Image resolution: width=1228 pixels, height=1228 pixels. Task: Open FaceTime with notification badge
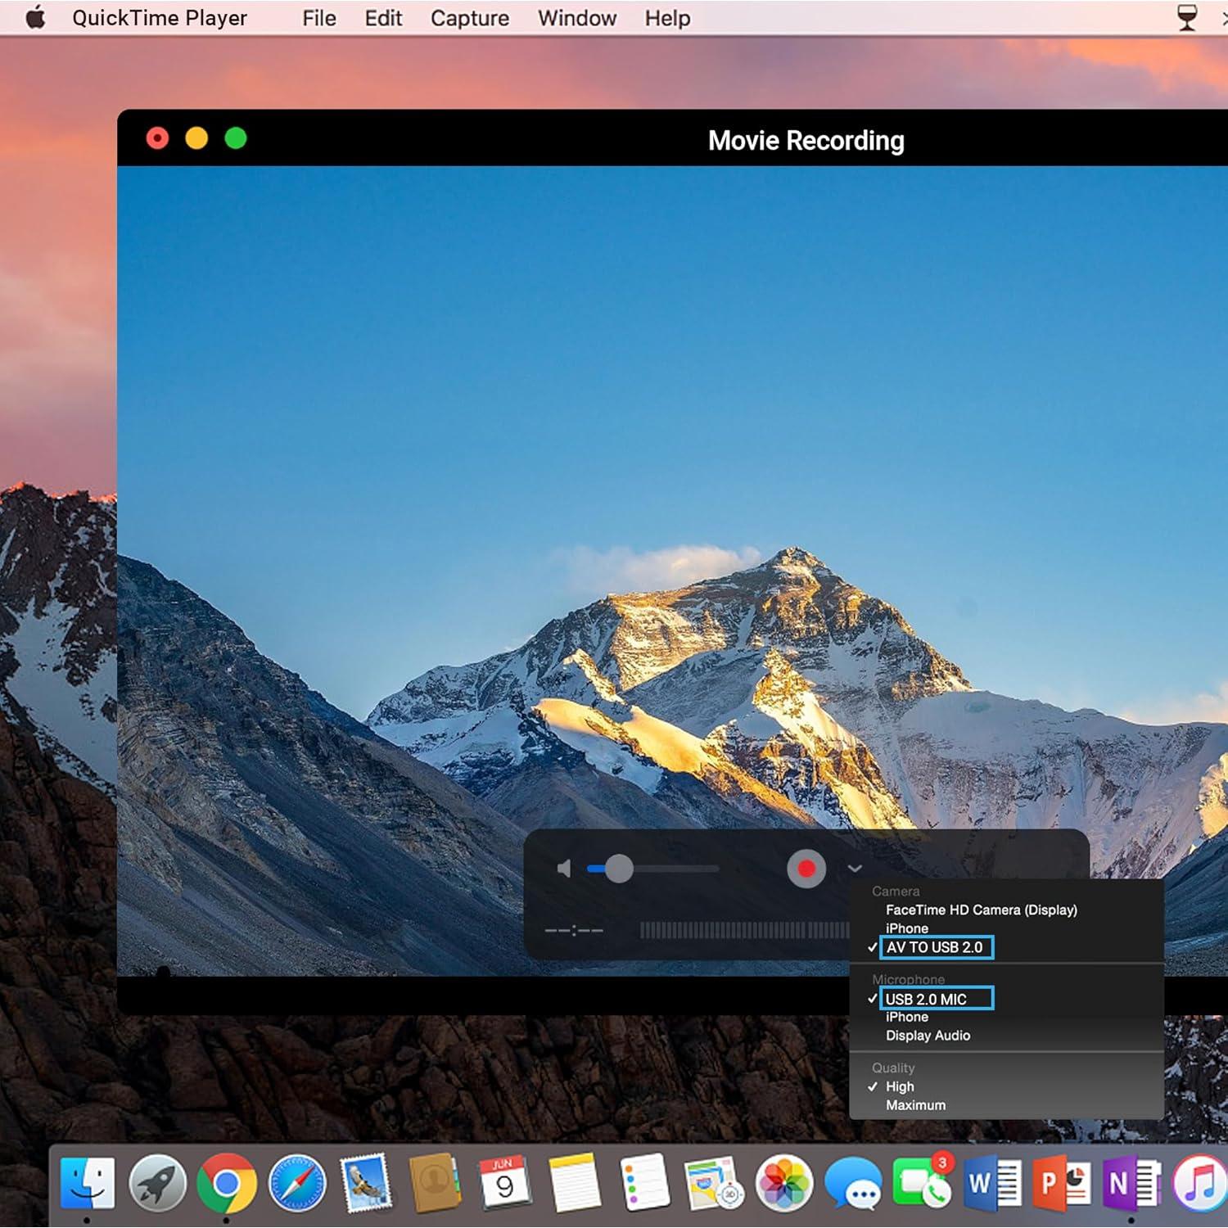[x=922, y=1183]
